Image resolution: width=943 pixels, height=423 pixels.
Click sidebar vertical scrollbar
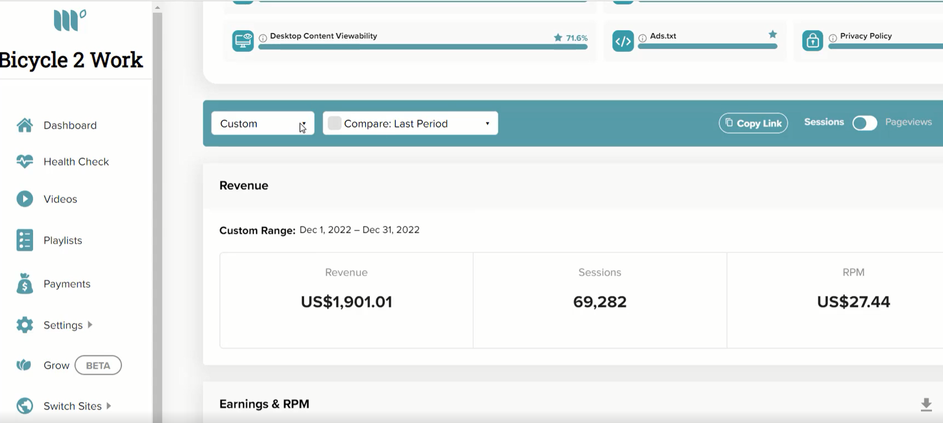[x=157, y=217]
